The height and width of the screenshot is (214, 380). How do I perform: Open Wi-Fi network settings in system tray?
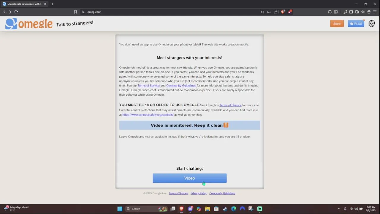click(x=351, y=209)
